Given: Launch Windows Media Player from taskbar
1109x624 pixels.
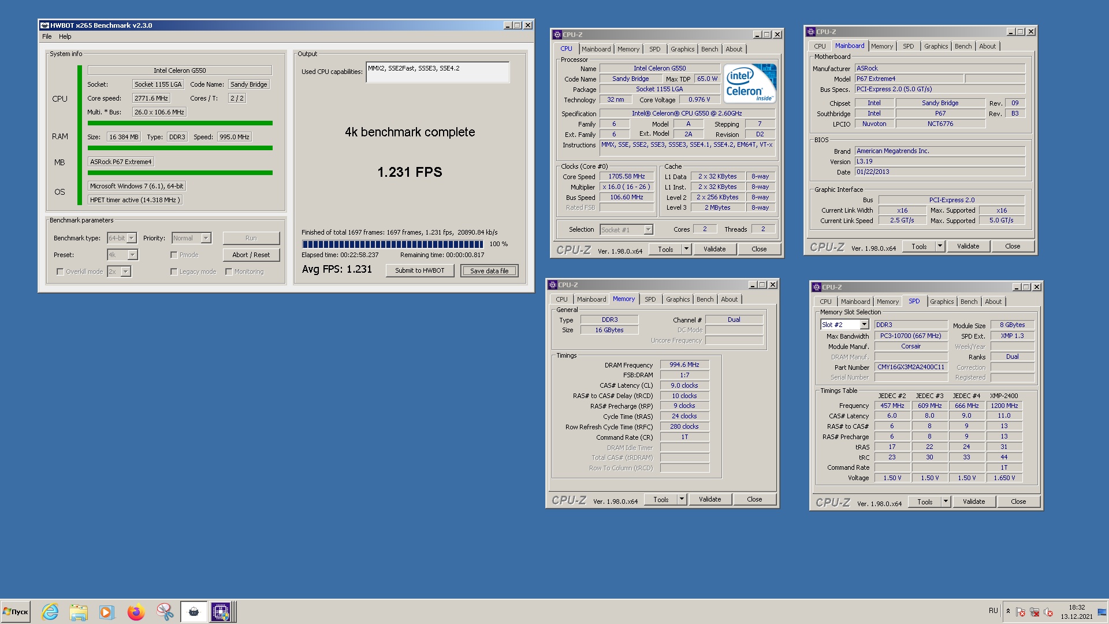Looking at the screenshot, I should 106,612.
